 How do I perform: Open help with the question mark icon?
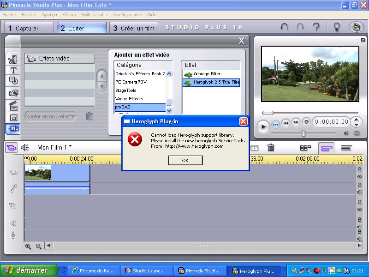pyautogui.click(x=316, y=27)
